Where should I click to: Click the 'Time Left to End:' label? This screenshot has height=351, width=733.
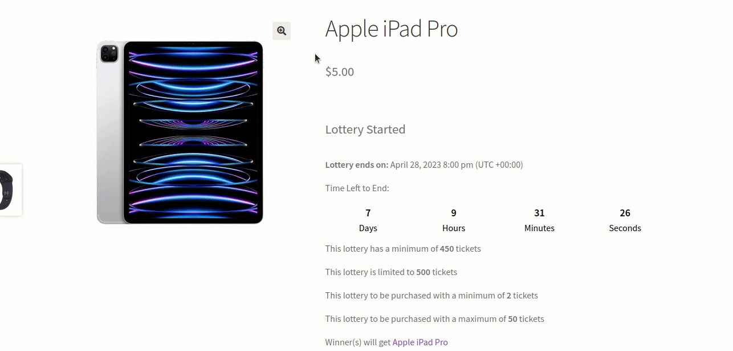pyautogui.click(x=357, y=188)
